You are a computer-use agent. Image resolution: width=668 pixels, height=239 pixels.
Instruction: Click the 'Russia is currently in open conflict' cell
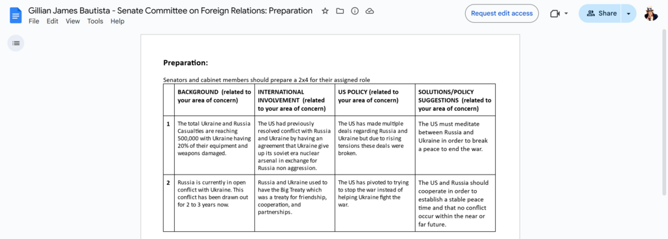214,203
